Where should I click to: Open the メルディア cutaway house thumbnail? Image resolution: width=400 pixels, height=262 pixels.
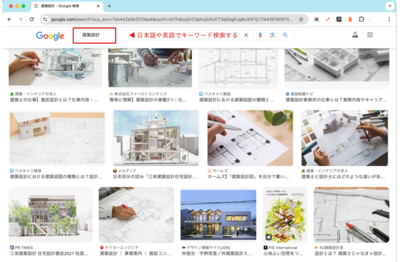[x=156, y=138]
